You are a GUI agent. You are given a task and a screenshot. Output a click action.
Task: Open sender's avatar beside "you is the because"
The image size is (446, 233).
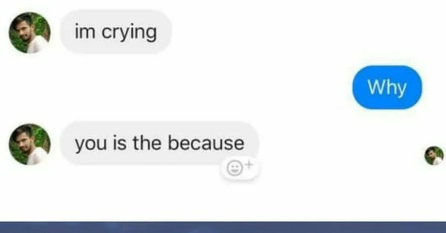point(30,144)
